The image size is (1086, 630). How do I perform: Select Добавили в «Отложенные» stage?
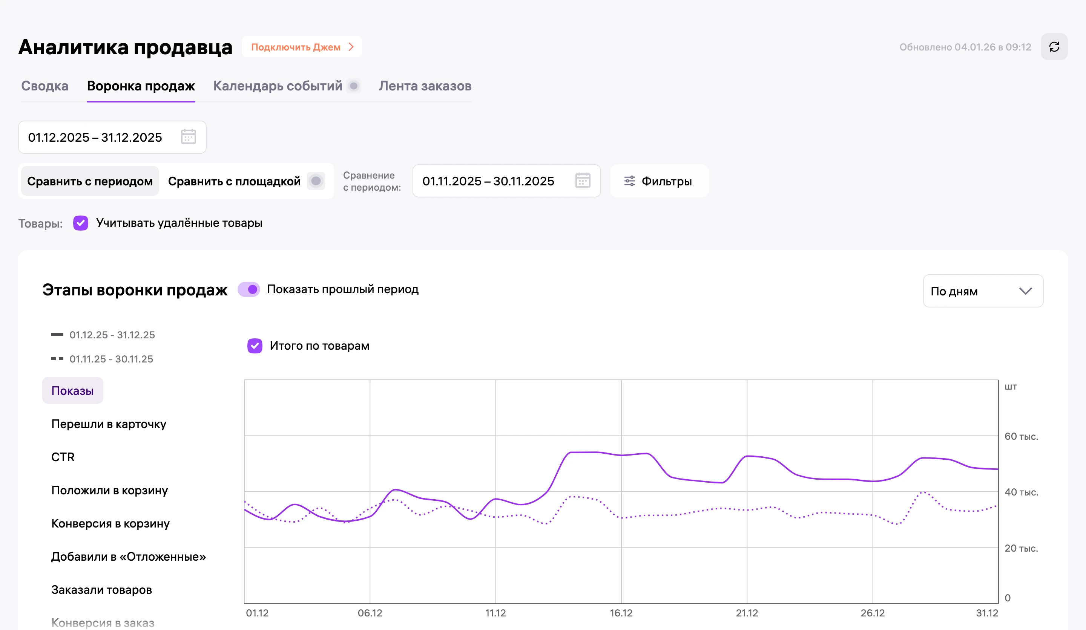[129, 557]
